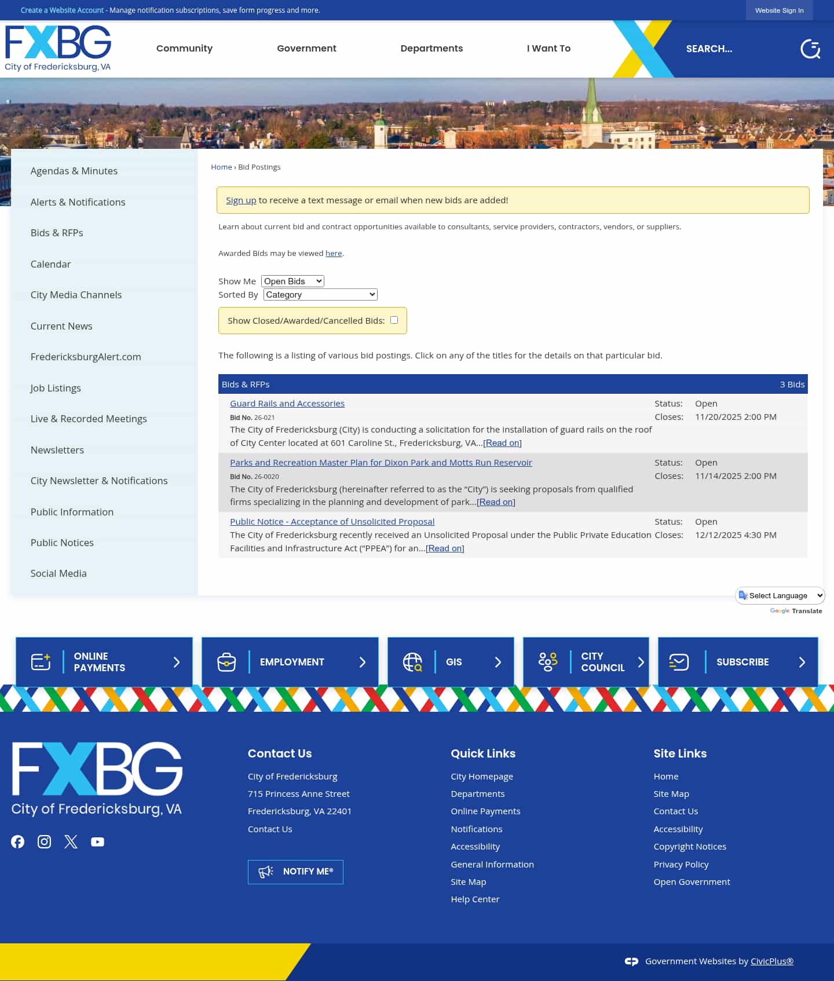Click the awarded bids 'here' link
The image size is (834, 981).
[334, 253]
